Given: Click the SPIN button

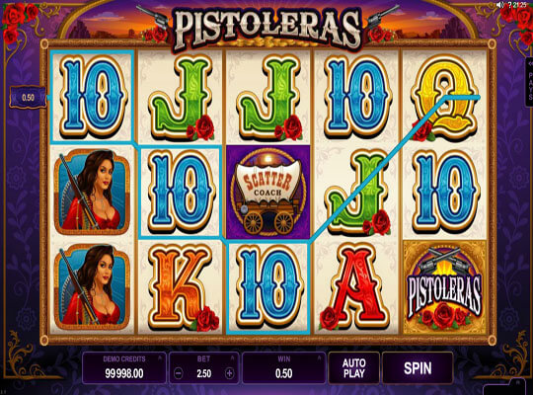Looking at the screenshot, I should (418, 368).
